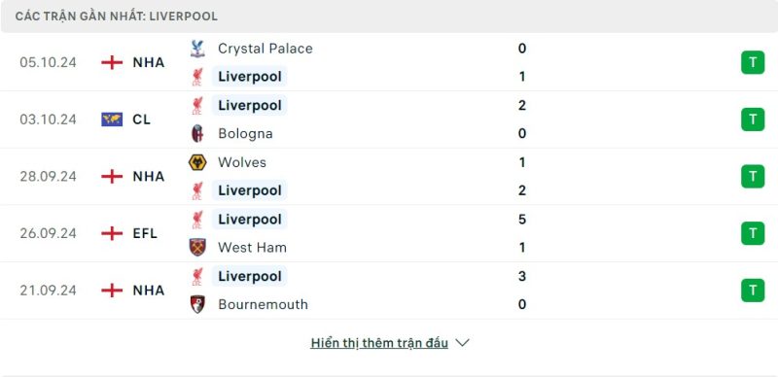Screen dimensions: 778x377
Task: Click the West Ham club crest
Action: click(197, 247)
